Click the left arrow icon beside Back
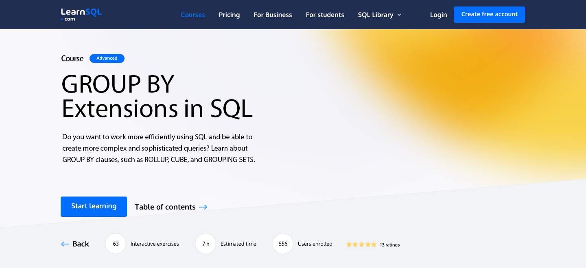 click(x=65, y=244)
